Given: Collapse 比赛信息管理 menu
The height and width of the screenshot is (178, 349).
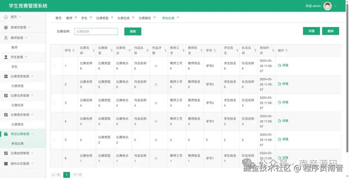Looking at the screenshot, I should 32,95.
